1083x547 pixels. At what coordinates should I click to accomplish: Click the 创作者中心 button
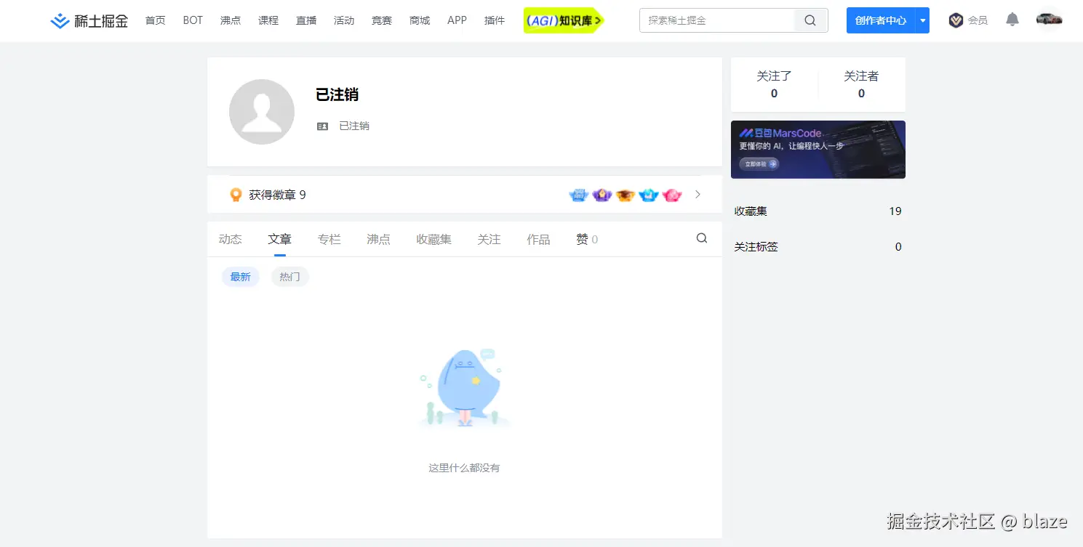click(882, 20)
